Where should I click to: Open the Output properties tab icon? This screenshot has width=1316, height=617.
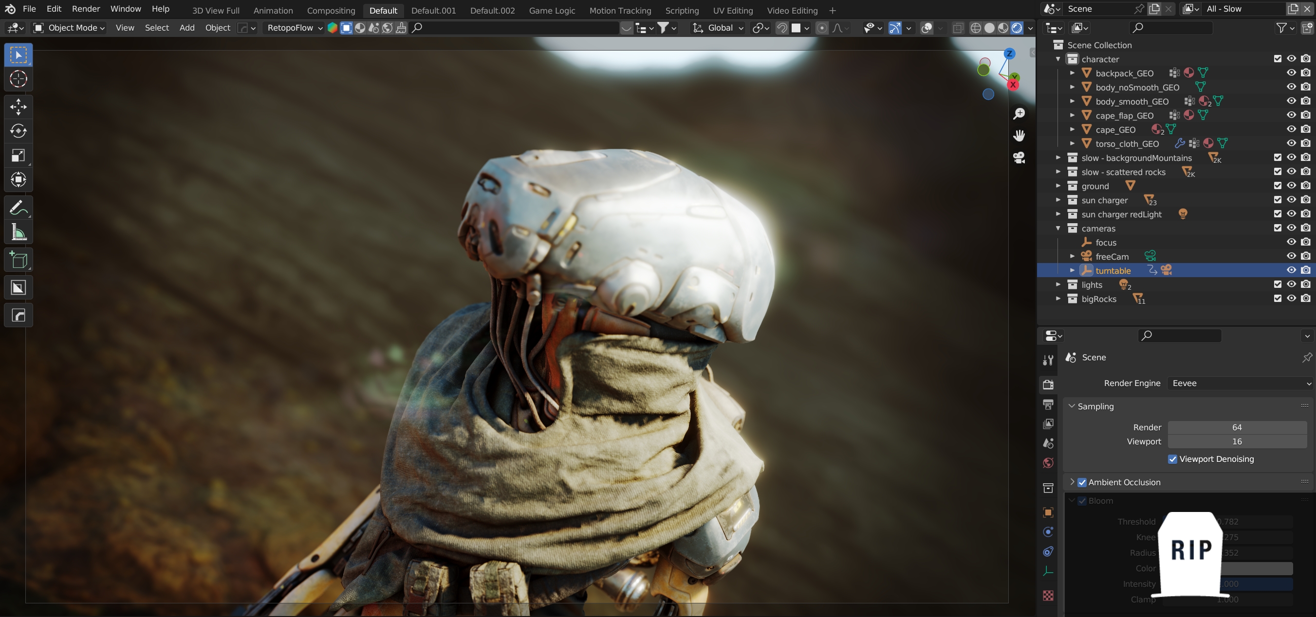(1048, 405)
